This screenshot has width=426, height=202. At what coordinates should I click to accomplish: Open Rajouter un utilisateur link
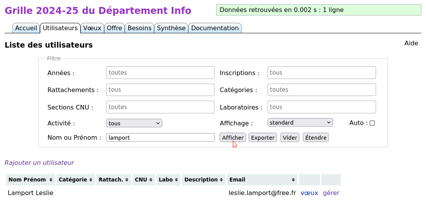40,163
